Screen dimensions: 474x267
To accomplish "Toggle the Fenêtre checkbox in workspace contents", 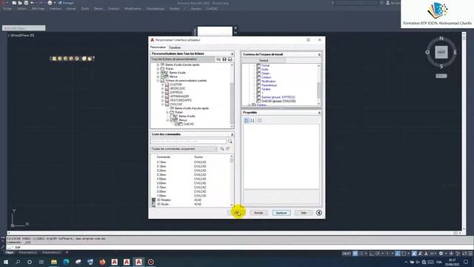I will 258,89.
